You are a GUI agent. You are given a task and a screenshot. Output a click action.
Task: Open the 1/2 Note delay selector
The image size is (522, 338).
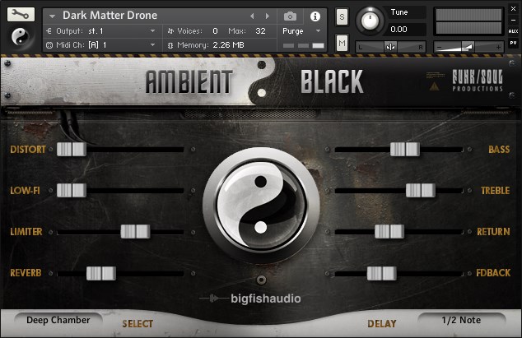[461, 320]
